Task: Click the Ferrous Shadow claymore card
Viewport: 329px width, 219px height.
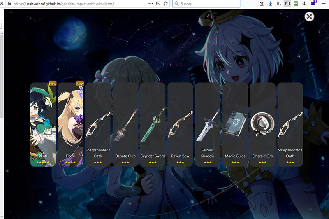Action: point(208,124)
